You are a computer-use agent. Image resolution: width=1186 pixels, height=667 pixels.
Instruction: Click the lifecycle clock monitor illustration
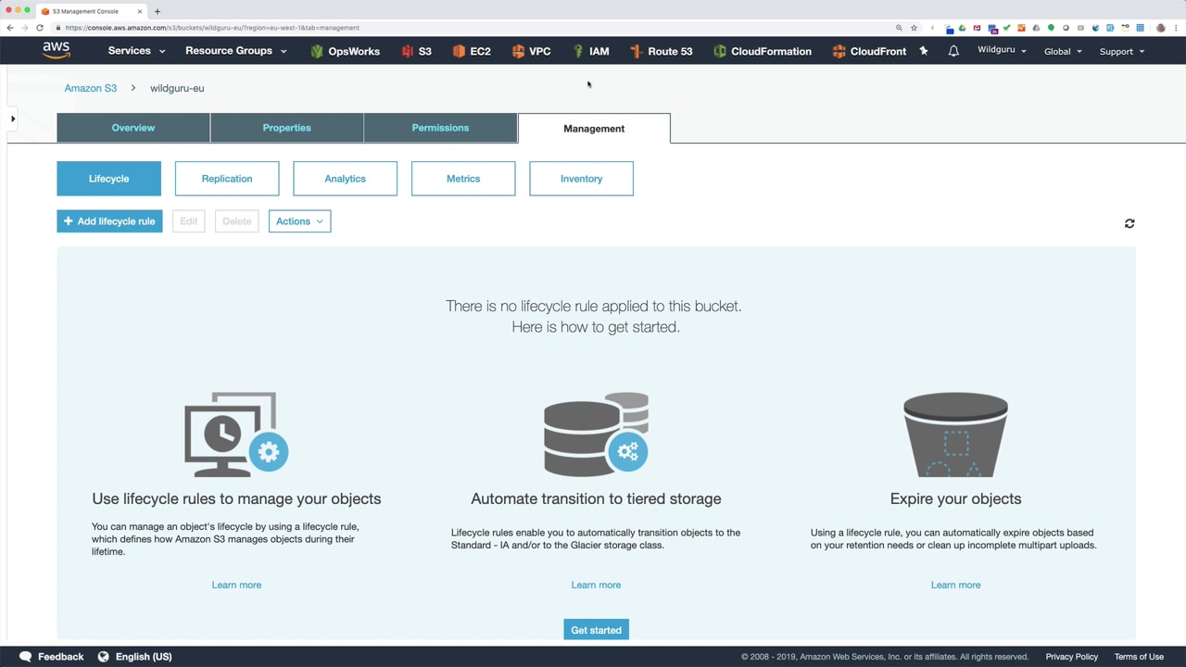click(236, 434)
